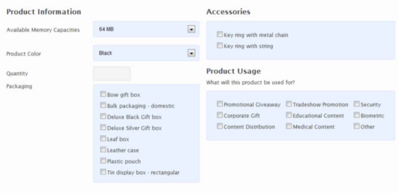
Task: Select the Biometric checkbox
Action: point(357,115)
